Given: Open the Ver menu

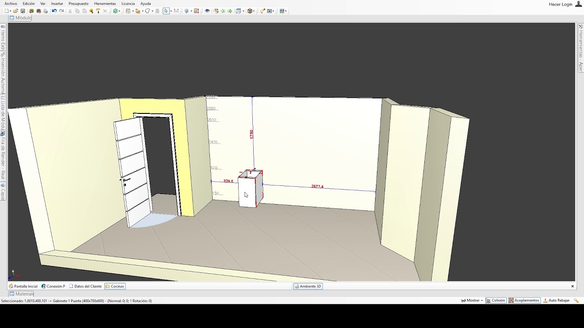Looking at the screenshot, I should click(x=43, y=4).
